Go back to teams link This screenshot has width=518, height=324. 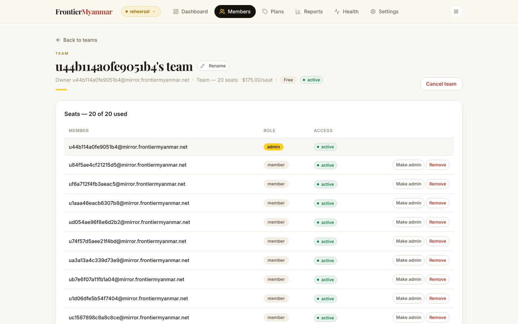point(76,40)
